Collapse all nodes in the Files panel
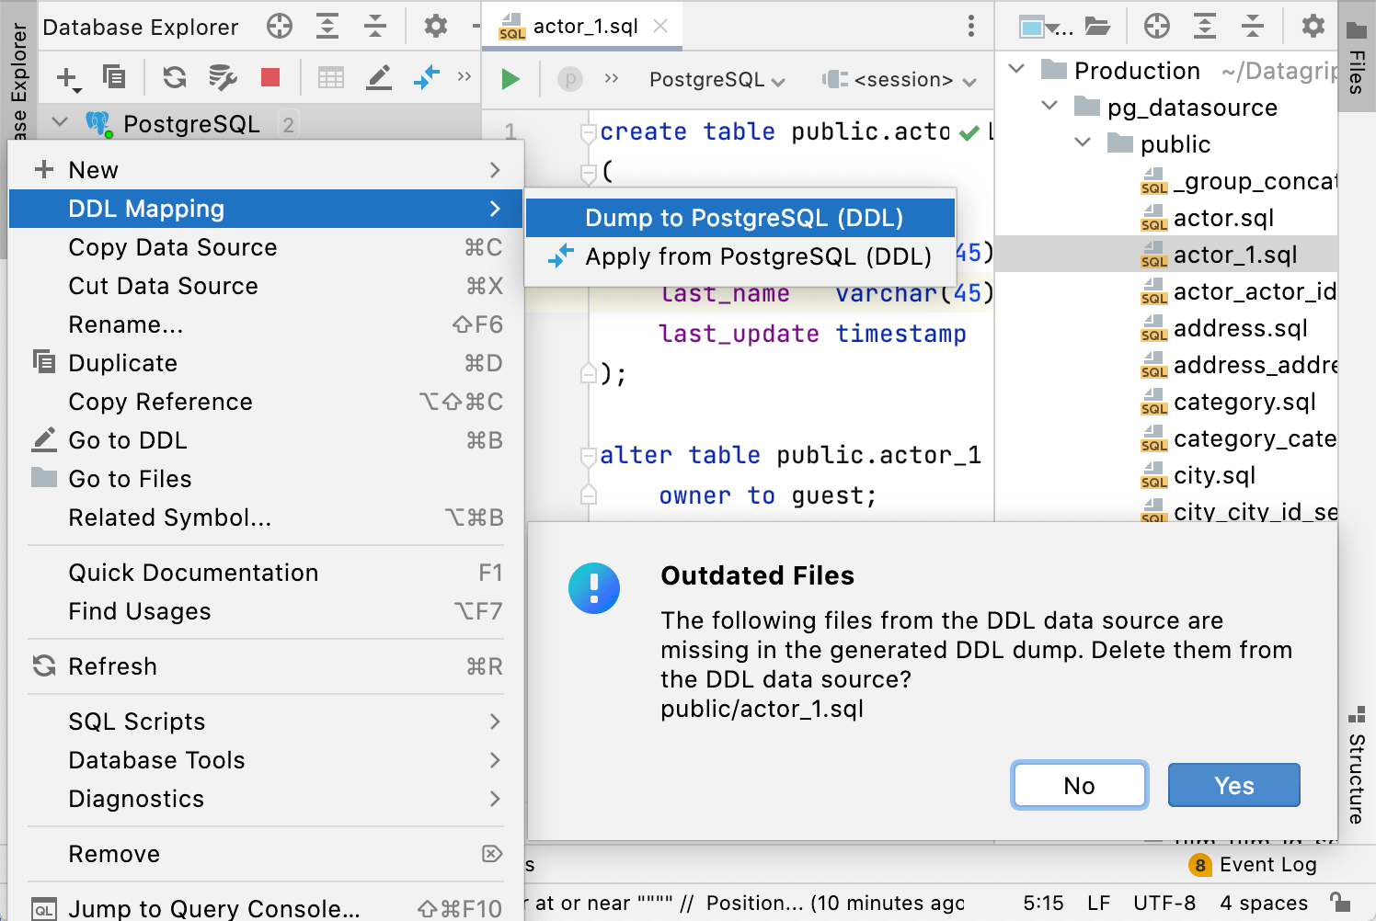Viewport: 1376px width, 921px height. click(1253, 26)
